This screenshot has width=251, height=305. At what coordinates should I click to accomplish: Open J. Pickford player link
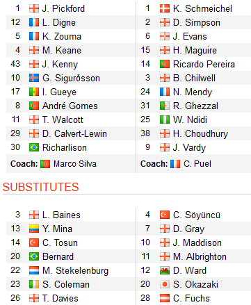[x=63, y=9]
